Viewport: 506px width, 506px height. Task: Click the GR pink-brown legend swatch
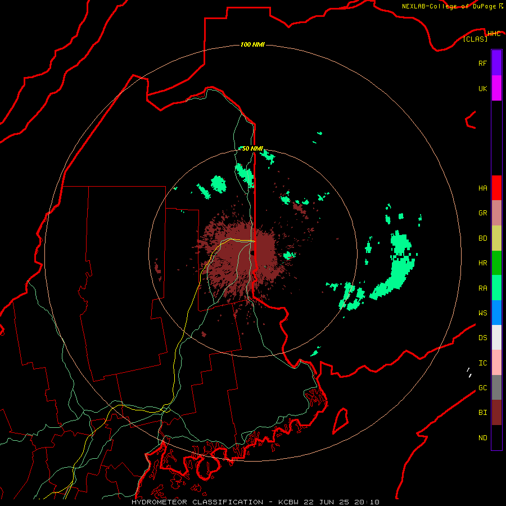coord(496,213)
